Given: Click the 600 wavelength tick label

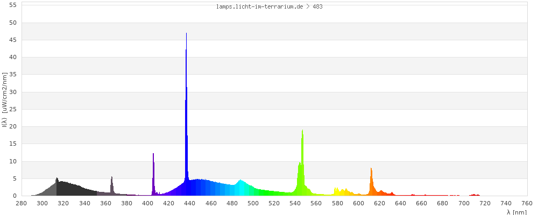Looking at the screenshot, I should [359, 203].
